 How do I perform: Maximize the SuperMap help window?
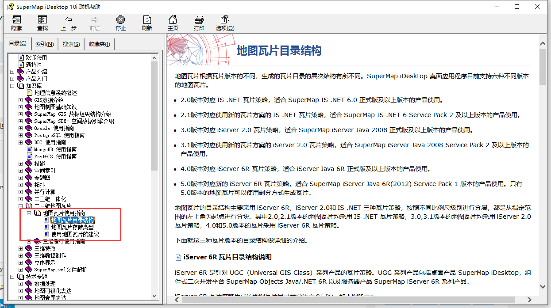click(516, 7)
